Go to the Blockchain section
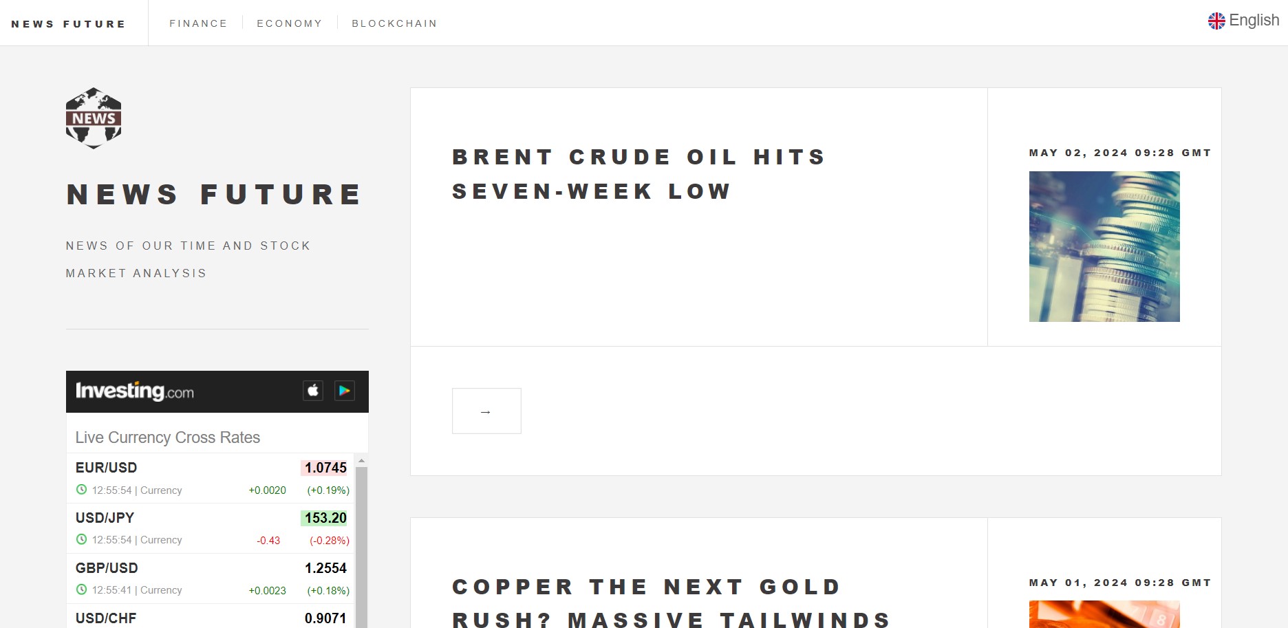The width and height of the screenshot is (1288, 628). [394, 23]
